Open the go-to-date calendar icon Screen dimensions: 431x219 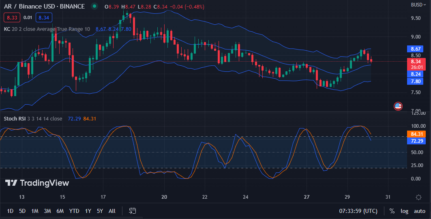pyautogui.click(x=132, y=211)
